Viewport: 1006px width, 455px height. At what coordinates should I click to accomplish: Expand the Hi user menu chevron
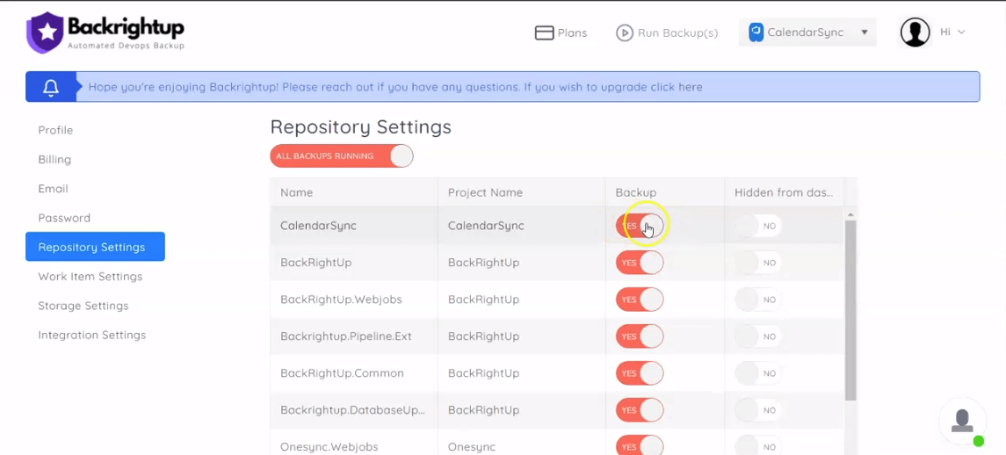coord(961,32)
